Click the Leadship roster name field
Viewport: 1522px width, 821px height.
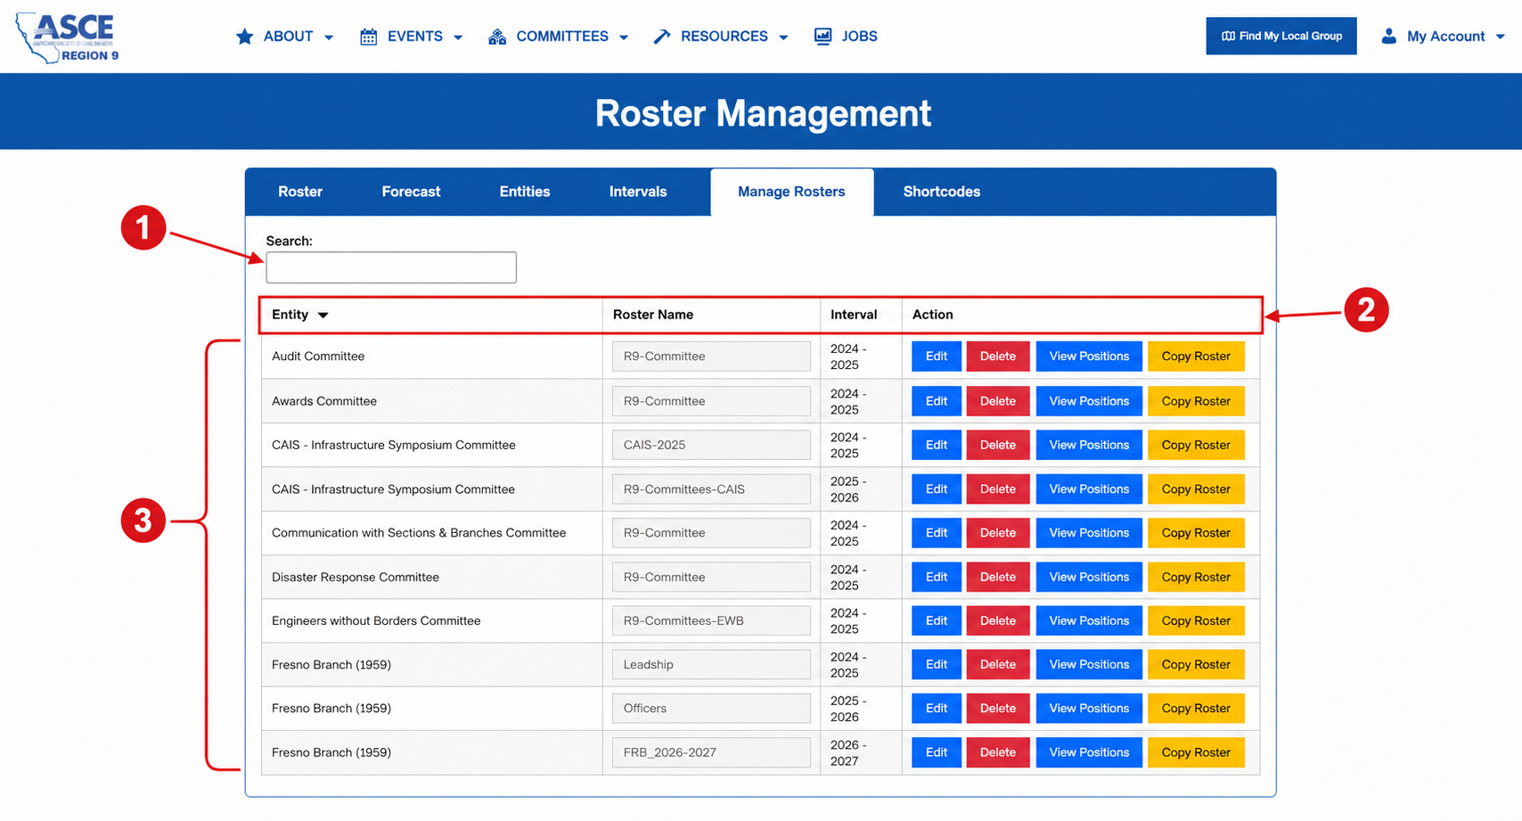711,664
